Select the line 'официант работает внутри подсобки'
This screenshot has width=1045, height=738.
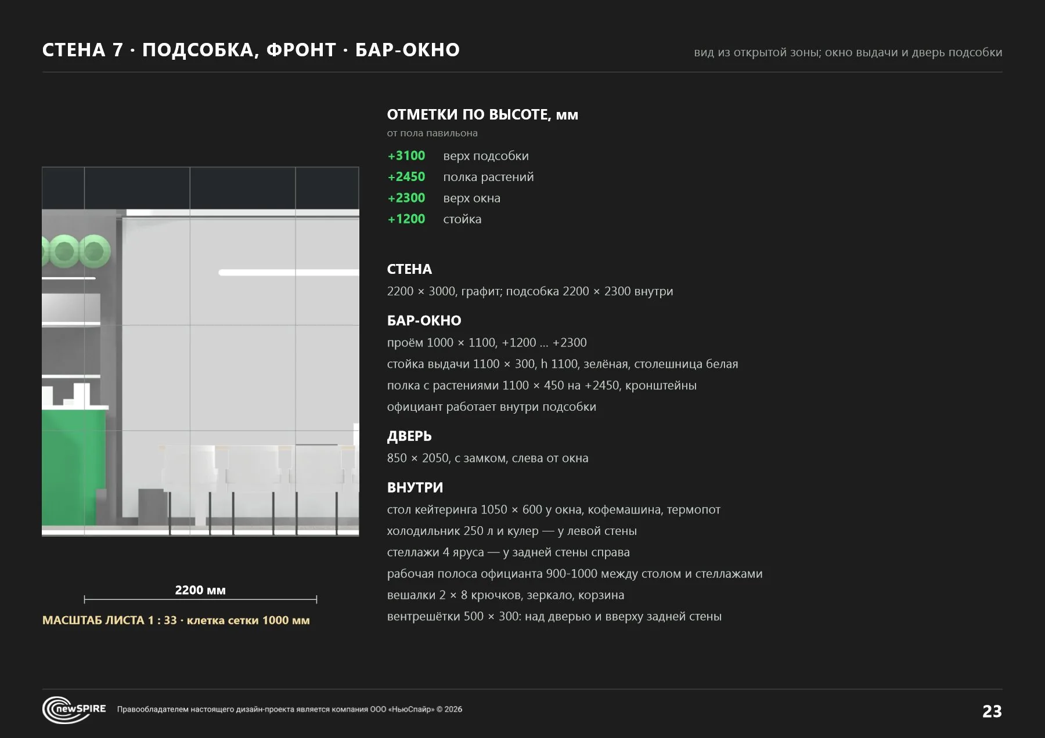[492, 407]
